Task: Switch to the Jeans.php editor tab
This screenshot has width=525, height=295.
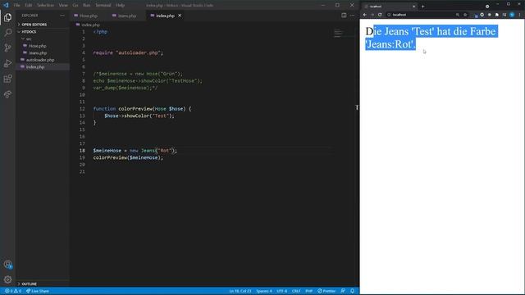Action: [x=126, y=16]
